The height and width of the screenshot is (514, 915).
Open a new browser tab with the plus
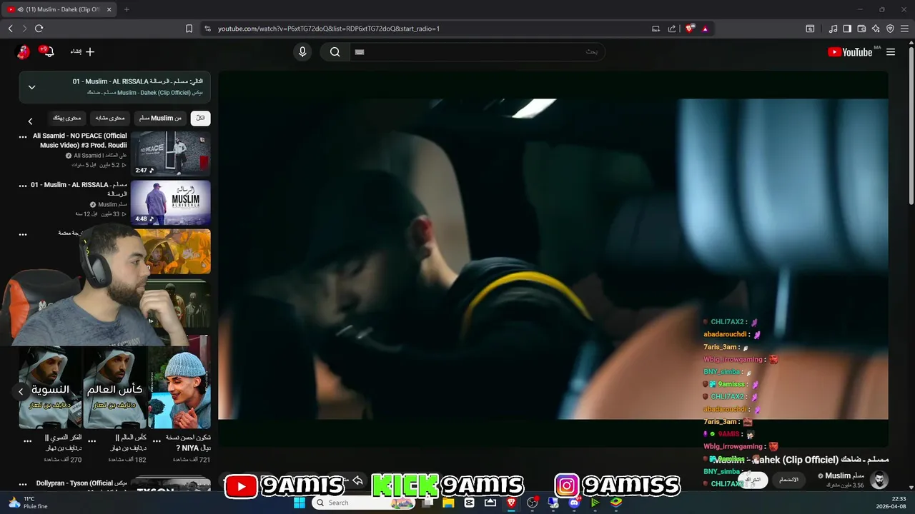click(127, 9)
